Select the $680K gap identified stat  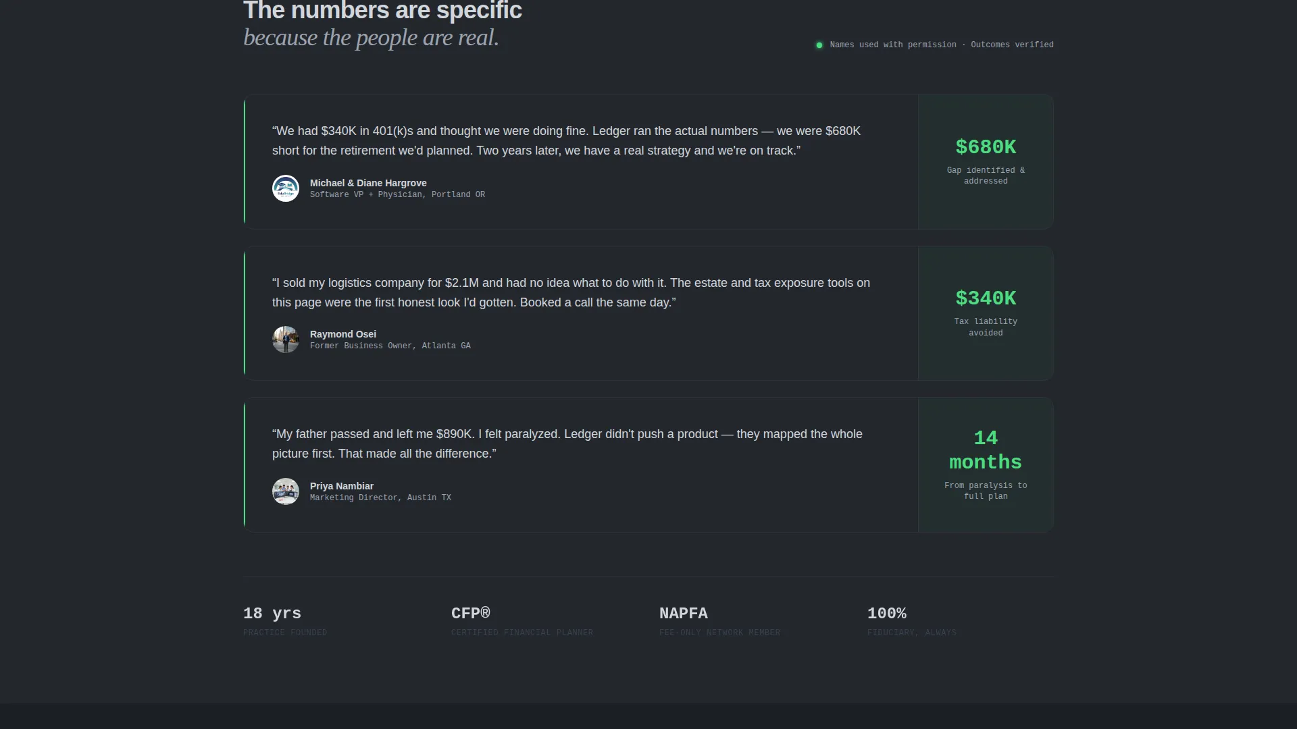[x=986, y=161]
